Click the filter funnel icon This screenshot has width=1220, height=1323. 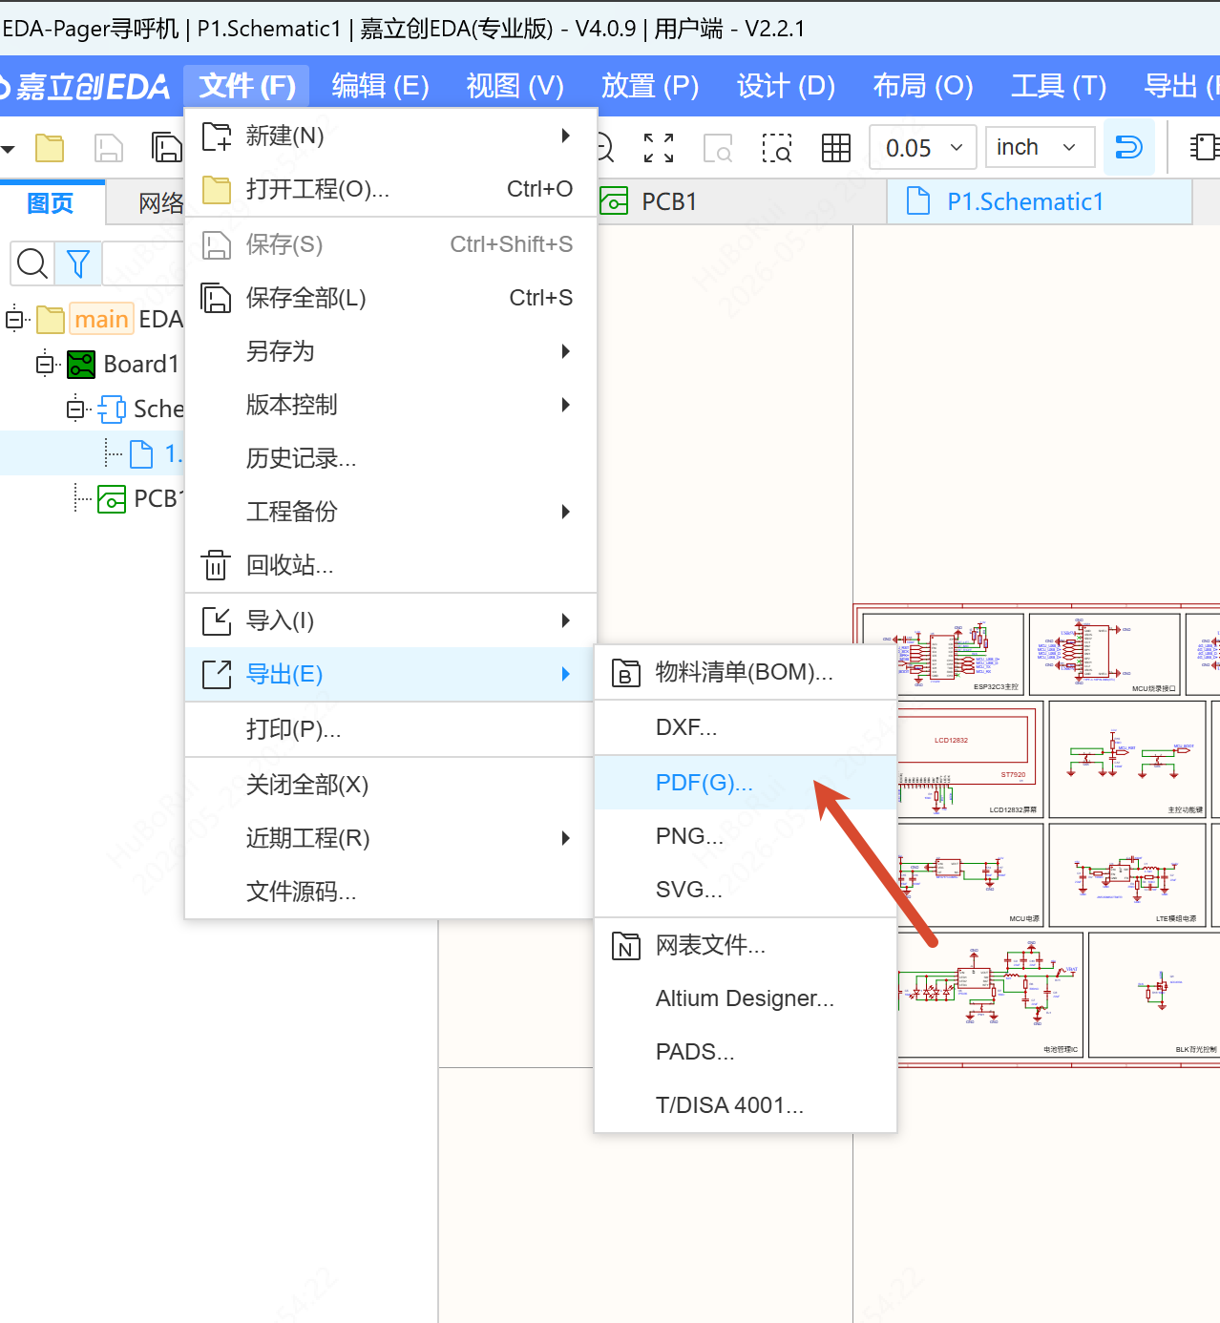point(78,263)
